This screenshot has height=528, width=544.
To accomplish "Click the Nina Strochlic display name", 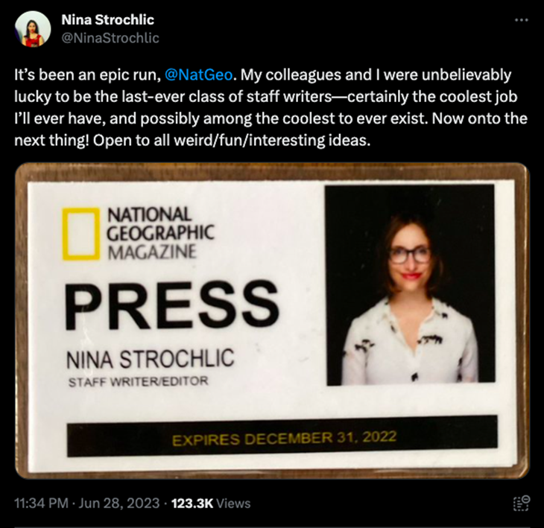I will pyautogui.click(x=108, y=20).
